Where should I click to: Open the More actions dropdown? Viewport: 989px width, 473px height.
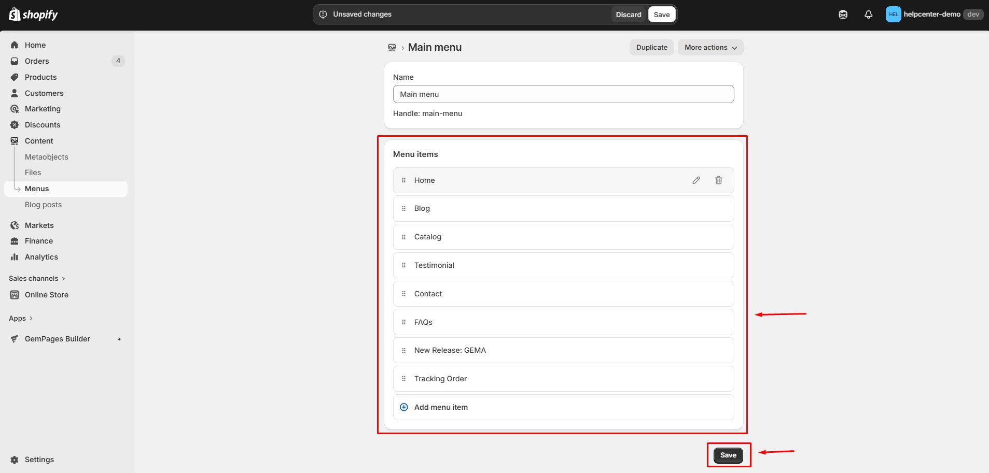click(x=709, y=47)
